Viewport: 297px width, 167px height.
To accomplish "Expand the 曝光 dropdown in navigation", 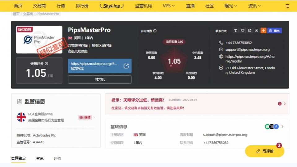I will (231, 6).
